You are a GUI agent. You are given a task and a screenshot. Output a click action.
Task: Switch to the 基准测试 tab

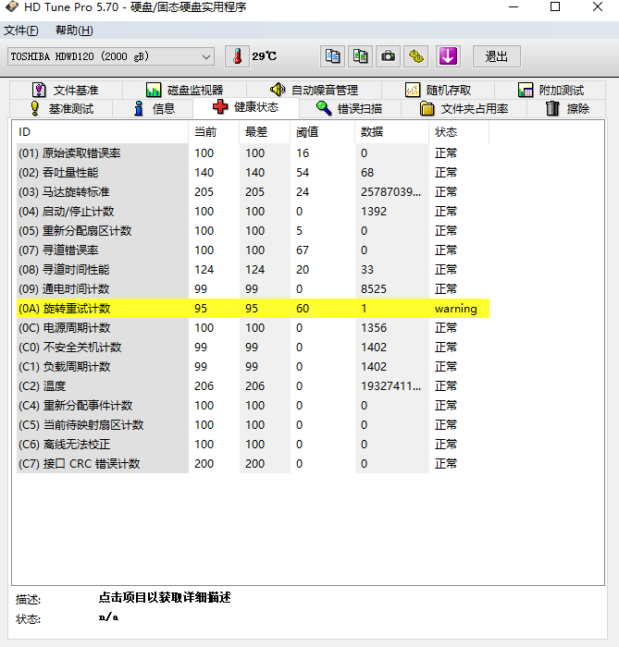pos(61,108)
